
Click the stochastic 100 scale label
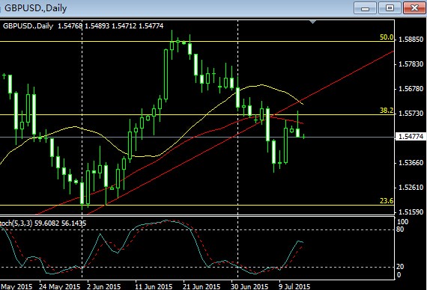(x=402, y=222)
